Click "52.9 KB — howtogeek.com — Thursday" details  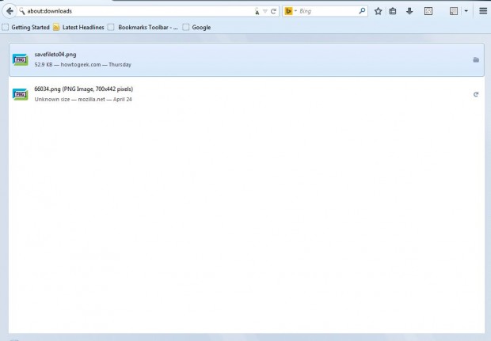point(83,65)
